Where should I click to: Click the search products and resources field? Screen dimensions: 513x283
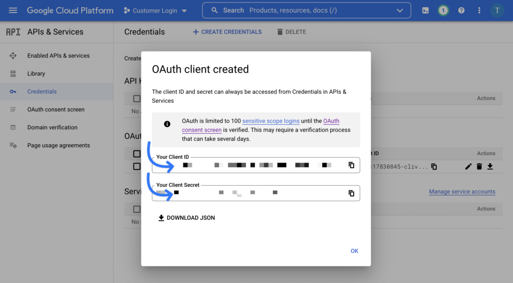[x=306, y=11]
